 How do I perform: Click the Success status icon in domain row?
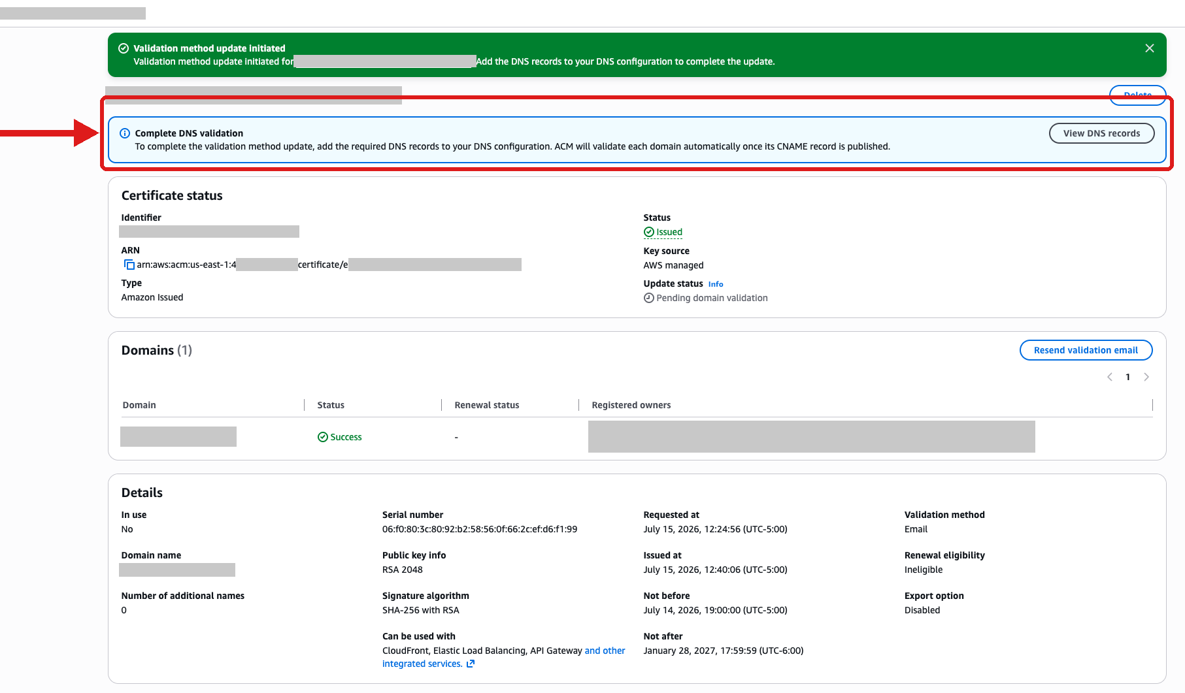[322, 437]
